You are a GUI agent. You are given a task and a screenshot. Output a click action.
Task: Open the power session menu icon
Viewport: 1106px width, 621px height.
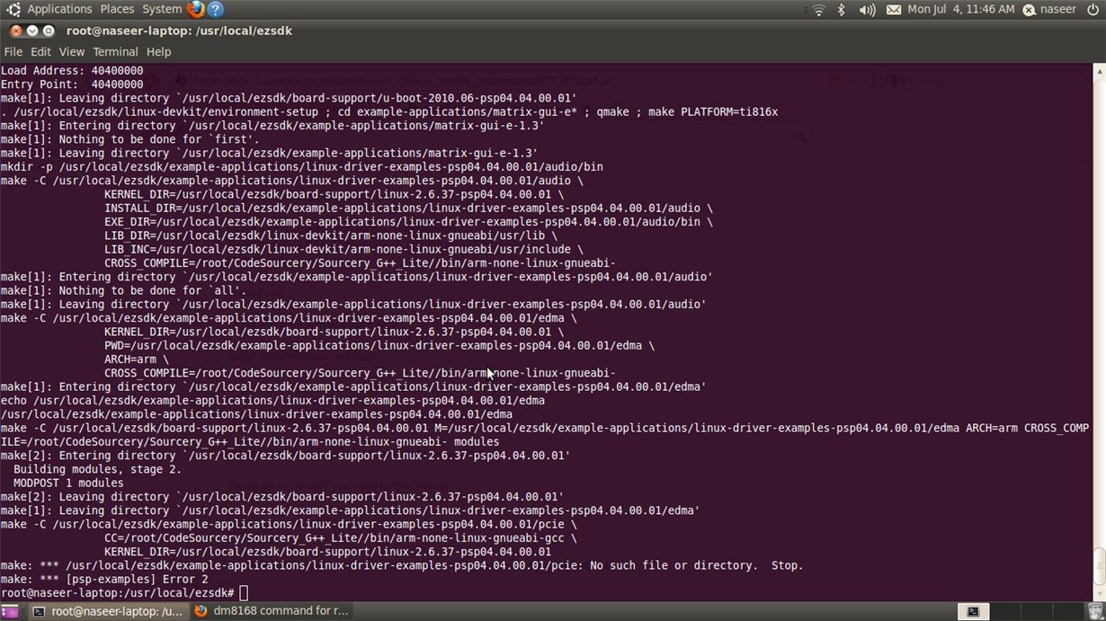[x=1093, y=10]
